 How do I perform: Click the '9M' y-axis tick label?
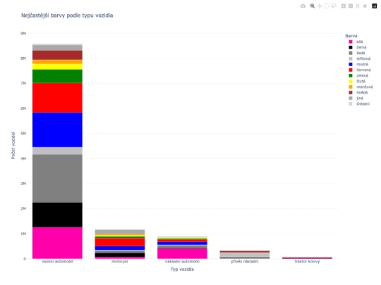tap(23, 34)
